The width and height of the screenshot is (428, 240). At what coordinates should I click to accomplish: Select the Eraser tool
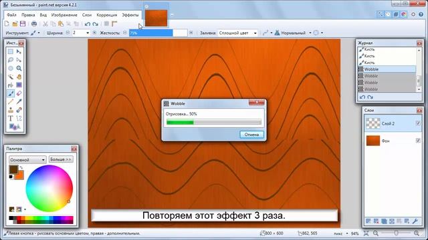pos(19,93)
